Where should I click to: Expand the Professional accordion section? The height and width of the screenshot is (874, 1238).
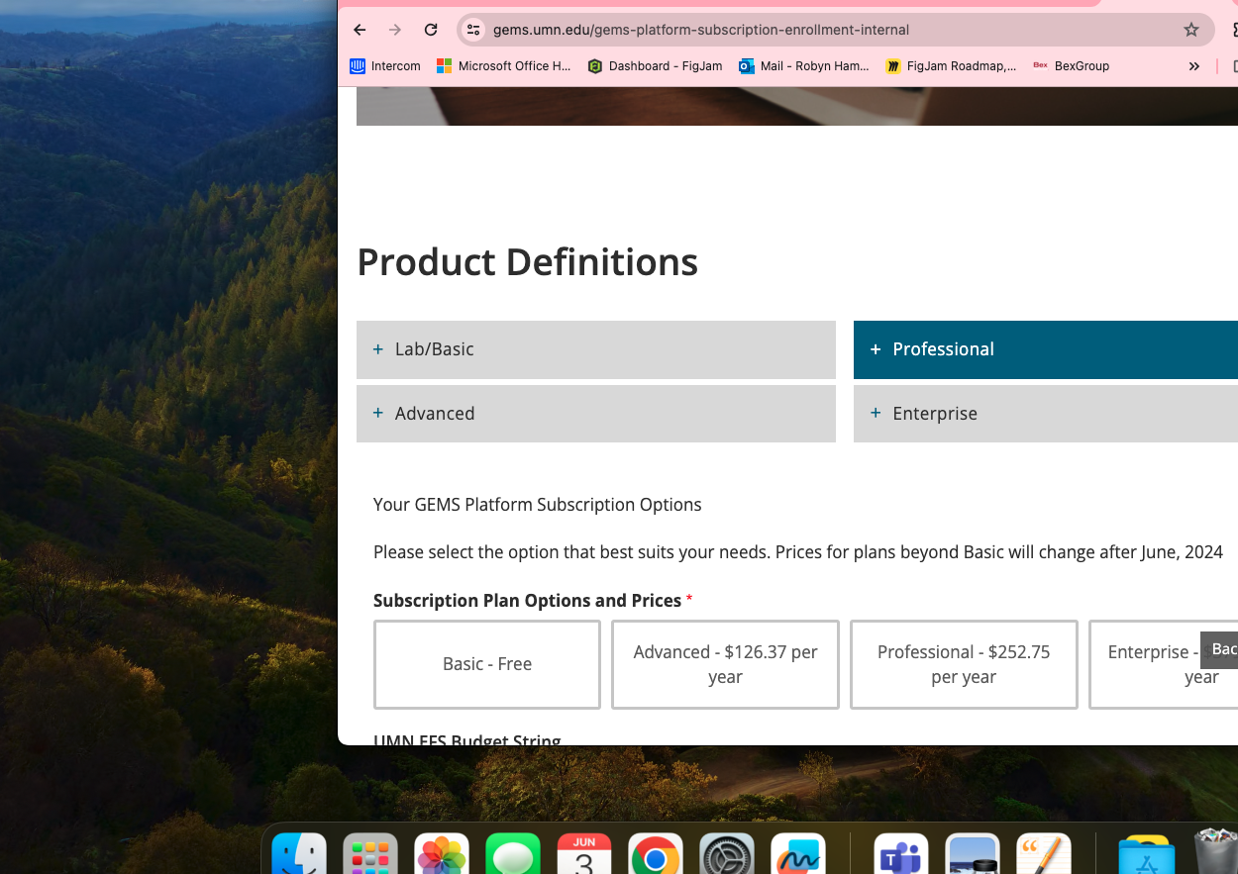coord(1045,349)
